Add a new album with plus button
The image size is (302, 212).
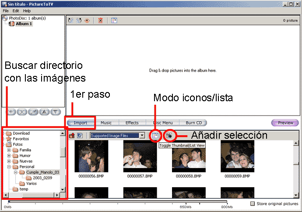click(11, 112)
